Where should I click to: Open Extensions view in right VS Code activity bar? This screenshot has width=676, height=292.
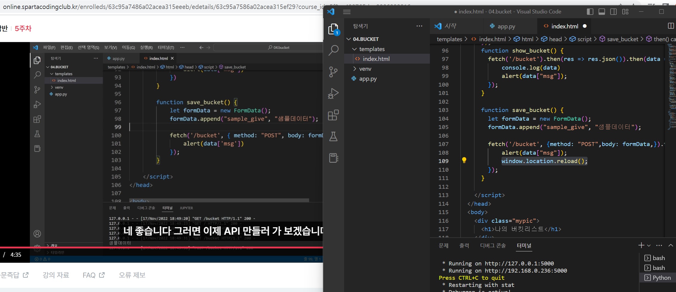click(333, 115)
